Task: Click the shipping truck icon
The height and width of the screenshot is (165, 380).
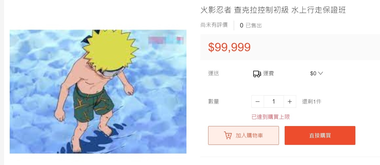Action: 257,74
